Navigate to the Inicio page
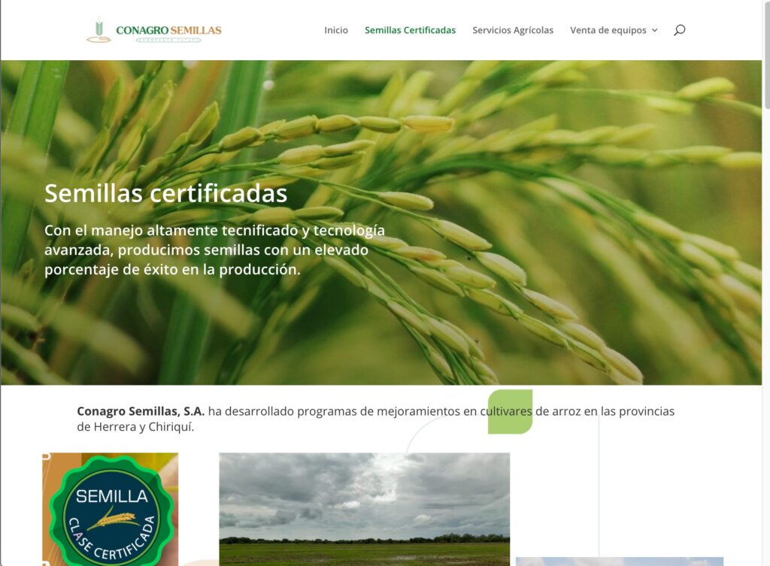This screenshot has height=566, width=770. [335, 30]
